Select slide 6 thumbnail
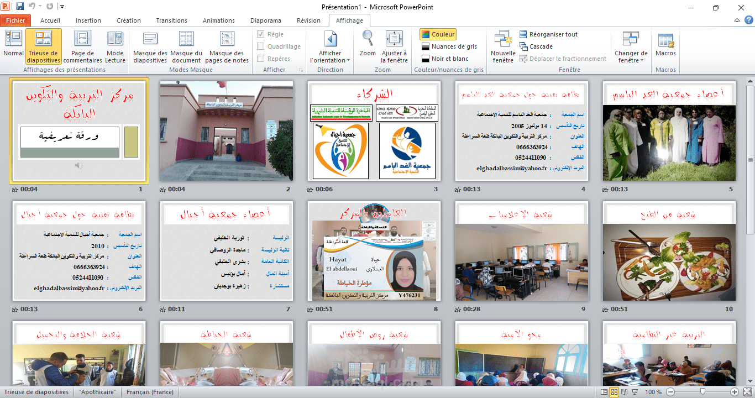This screenshot has height=398, width=755. point(79,251)
